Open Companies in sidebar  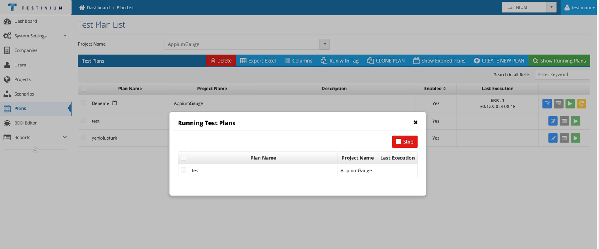point(35,50)
